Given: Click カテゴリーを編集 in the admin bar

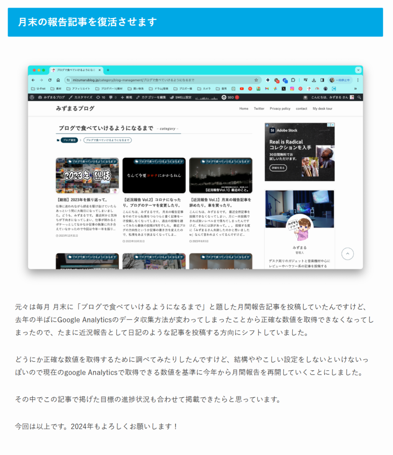Looking at the screenshot, I should tap(151, 97).
